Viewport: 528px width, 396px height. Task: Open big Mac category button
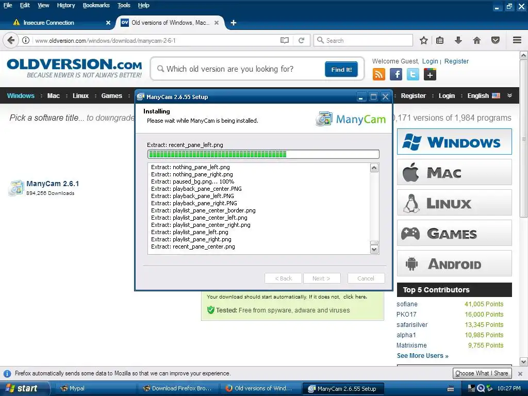454,172
